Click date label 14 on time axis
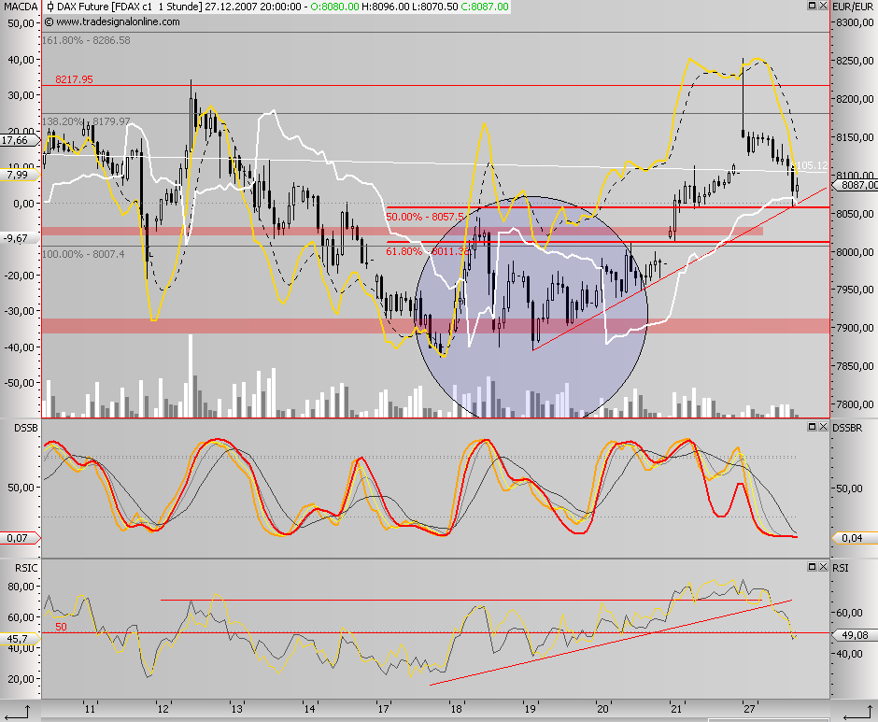Screen dimensions: 878x722 pos(310,709)
